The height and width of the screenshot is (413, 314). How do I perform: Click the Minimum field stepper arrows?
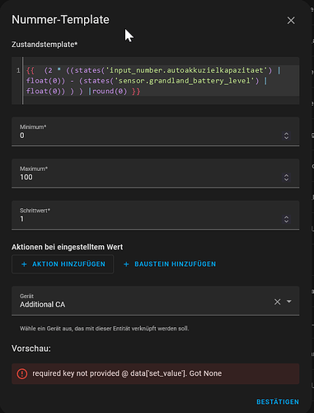[286, 135]
